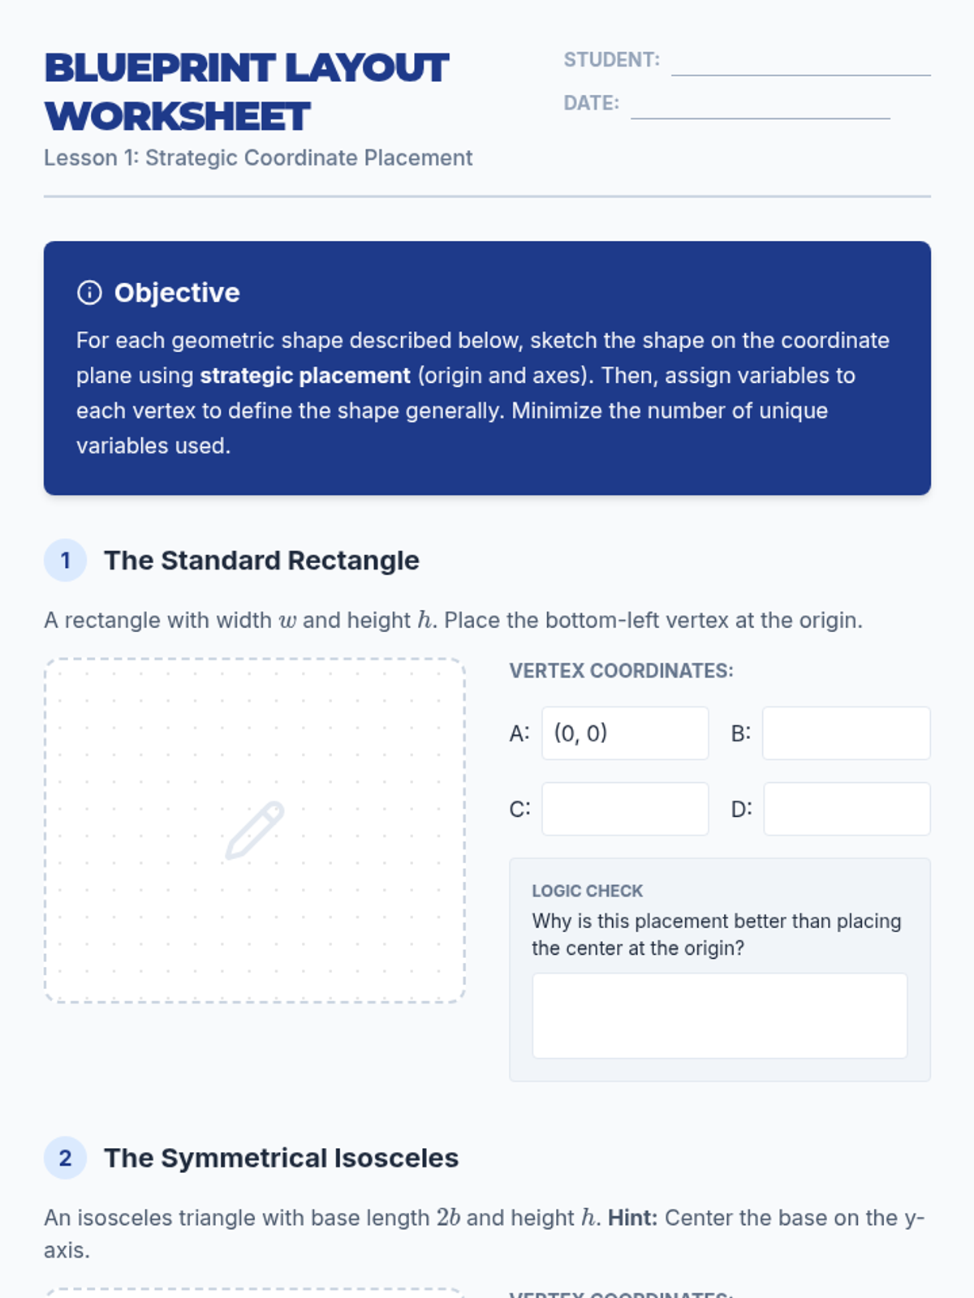This screenshot has width=974, height=1298.
Task: Click the Vertex Coordinates label
Action: click(621, 671)
